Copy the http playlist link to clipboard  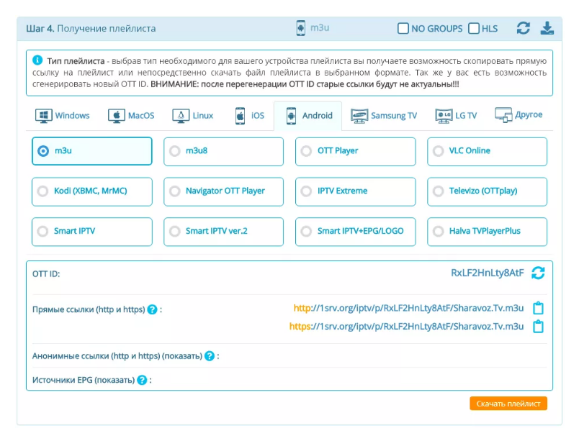tap(538, 309)
